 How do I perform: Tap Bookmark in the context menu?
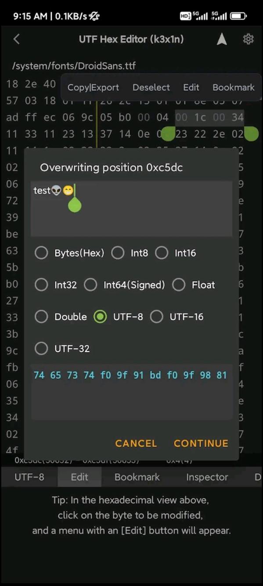click(233, 87)
